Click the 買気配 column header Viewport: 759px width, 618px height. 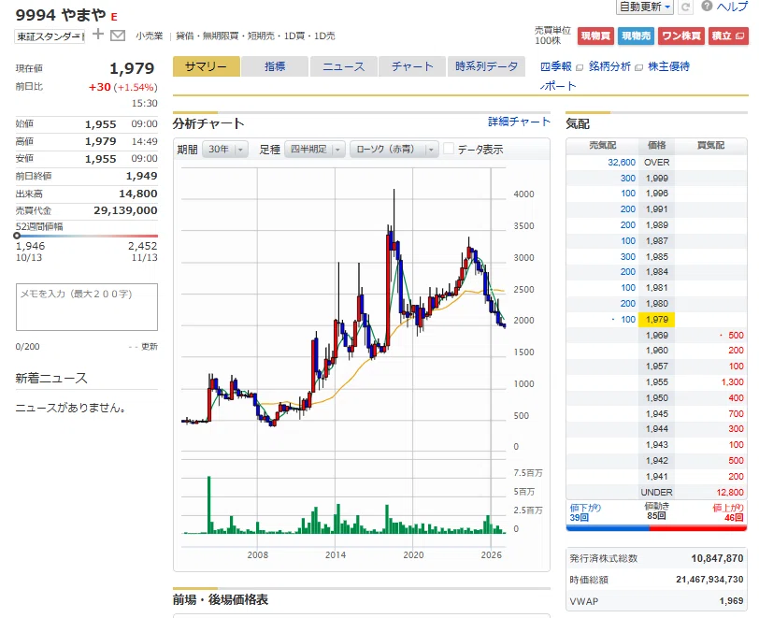pyautogui.click(x=710, y=145)
